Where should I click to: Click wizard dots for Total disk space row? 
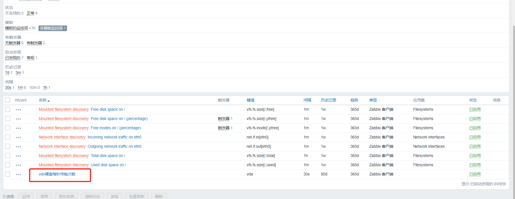point(18,156)
